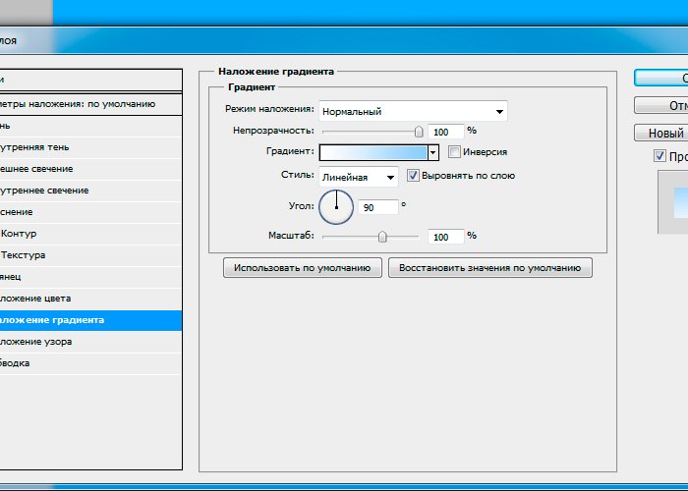Click the Непрозрачность opacity slider handle

coord(419,131)
